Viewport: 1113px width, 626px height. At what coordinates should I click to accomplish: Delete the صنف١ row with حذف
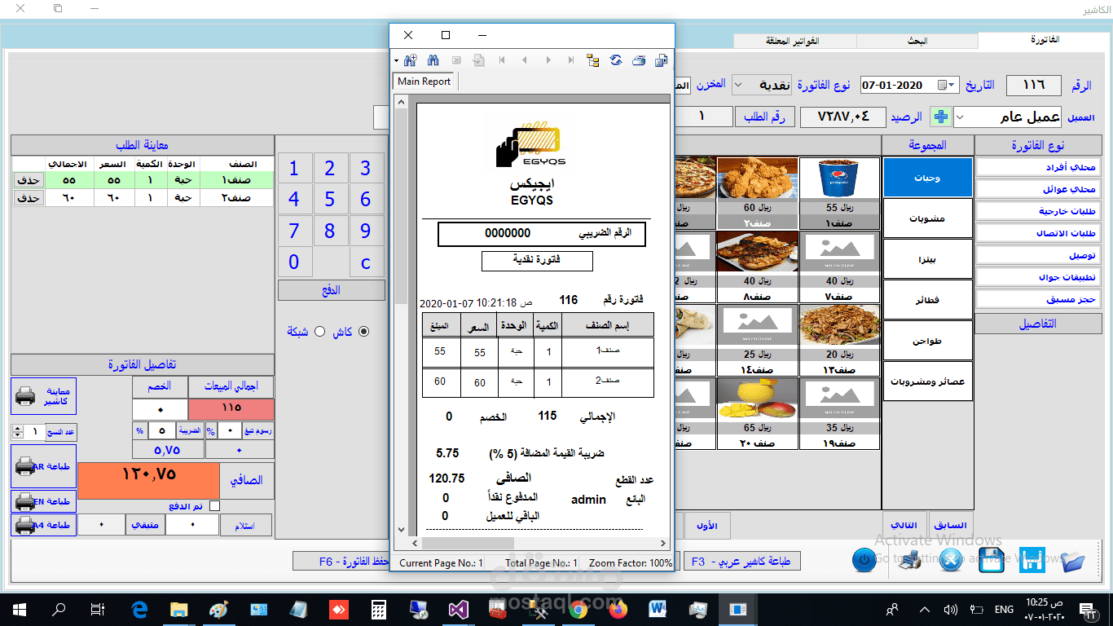pyautogui.click(x=29, y=180)
